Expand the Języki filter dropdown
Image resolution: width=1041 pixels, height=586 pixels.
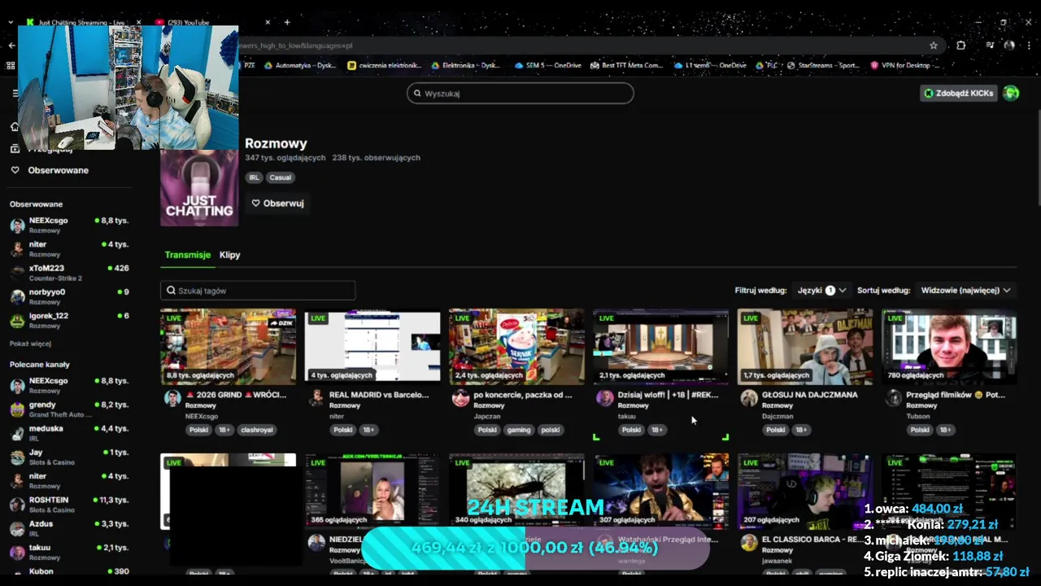tap(821, 290)
